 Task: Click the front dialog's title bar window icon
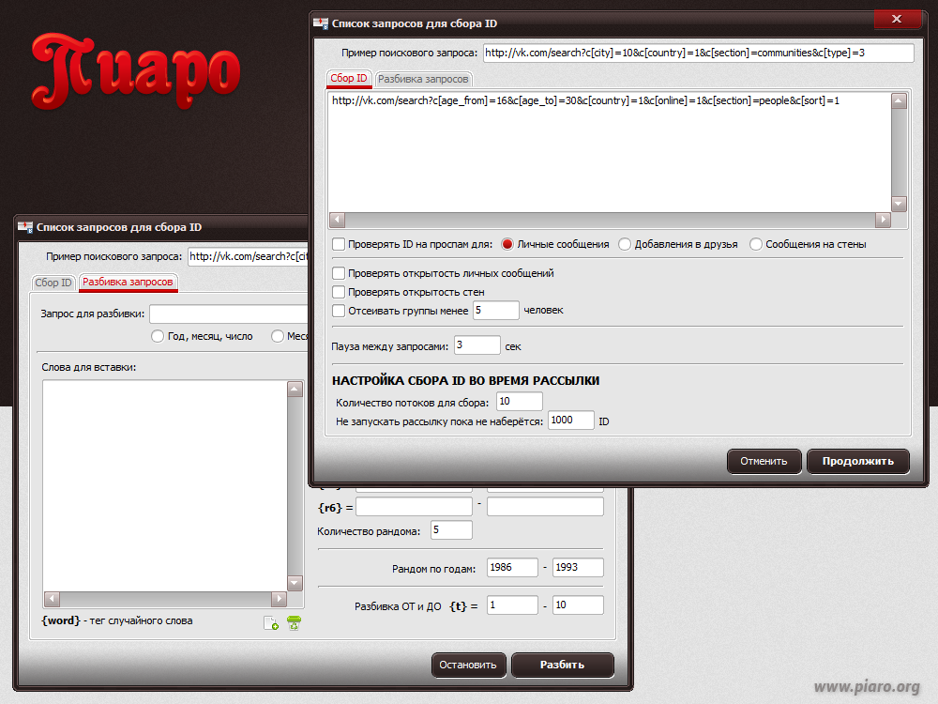pos(321,23)
